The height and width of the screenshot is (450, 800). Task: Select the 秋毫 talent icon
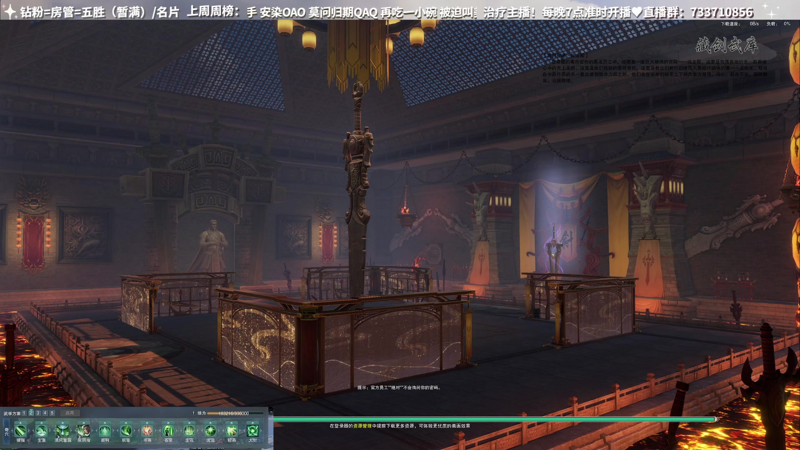click(x=126, y=430)
